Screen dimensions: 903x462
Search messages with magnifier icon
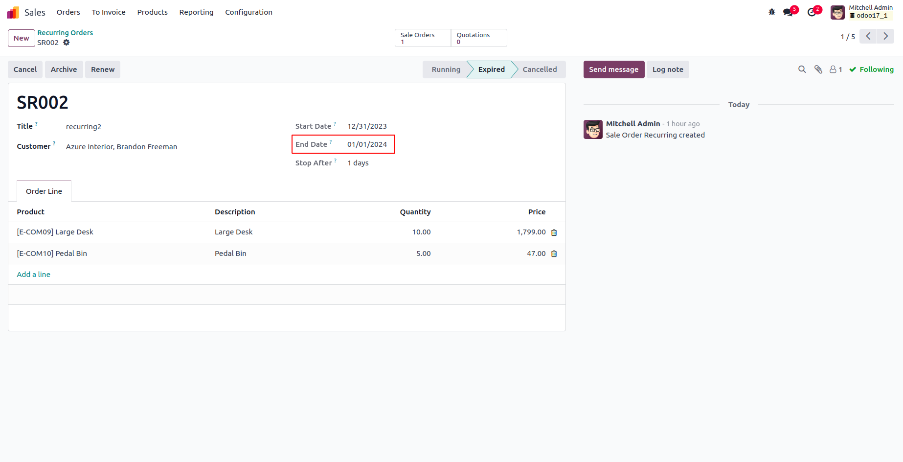[802, 69]
